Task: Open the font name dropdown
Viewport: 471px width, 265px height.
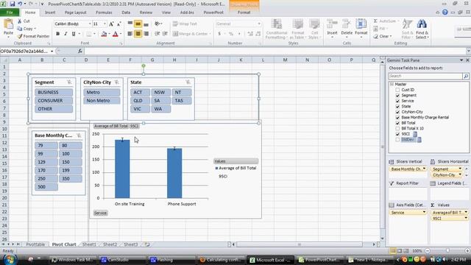Action: (90, 24)
